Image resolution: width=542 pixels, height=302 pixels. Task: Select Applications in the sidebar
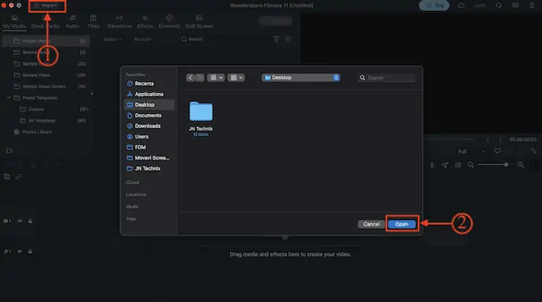click(x=148, y=94)
